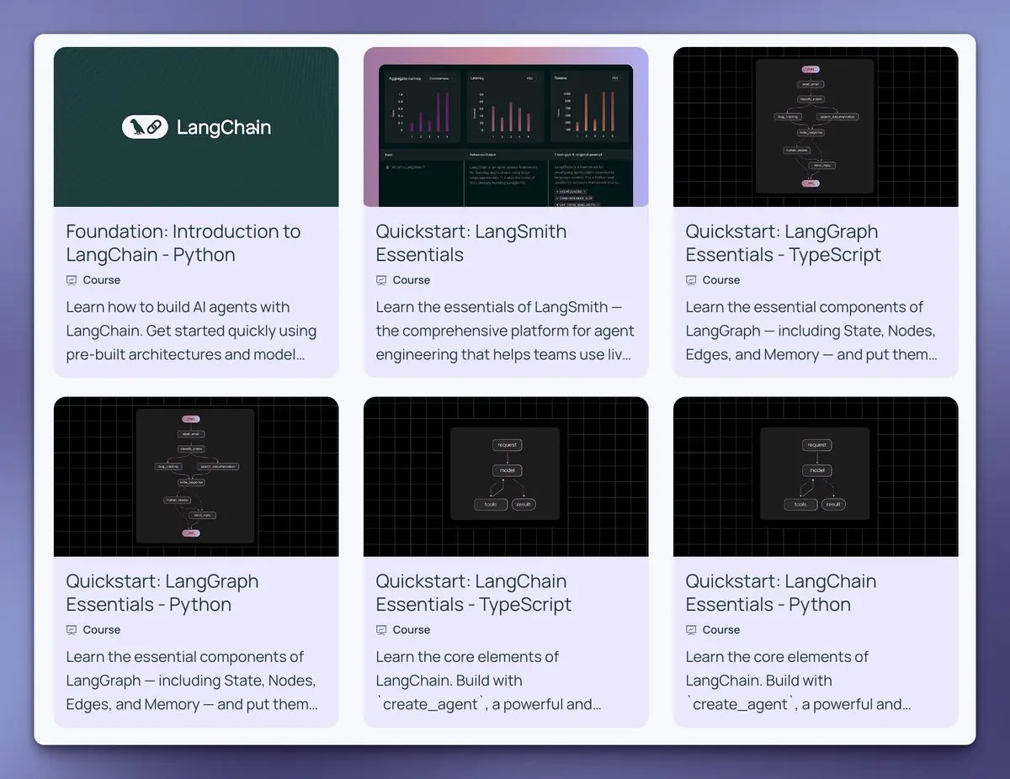Image resolution: width=1010 pixels, height=779 pixels.
Task: Click the 'Learn the essentials of LangSmith' description
Action: pyautogui.click(x=504, y=331)
